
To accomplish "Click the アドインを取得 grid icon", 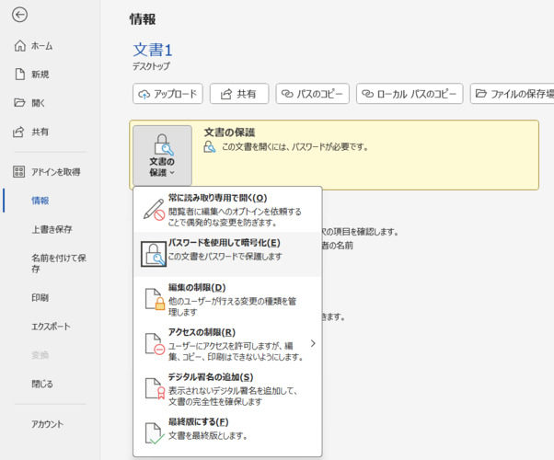I will (19, 172).
